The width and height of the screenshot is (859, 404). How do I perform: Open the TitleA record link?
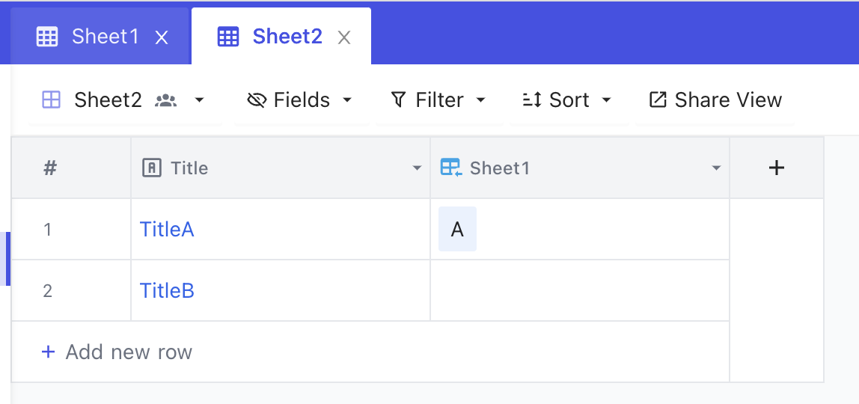click(x=167, y=230)
